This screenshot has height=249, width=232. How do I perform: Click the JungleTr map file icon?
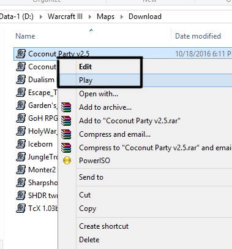21,157
